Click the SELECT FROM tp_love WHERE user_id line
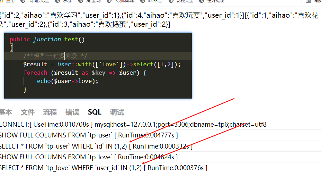Screen dimensions: 321x185 (104, 168)
